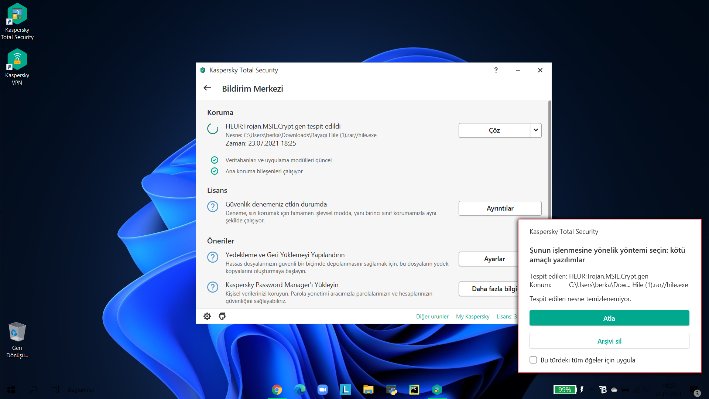Click the support agent icon beside gear
The image size is (709, 399).
pyautogui.click(x=222, y=316)
